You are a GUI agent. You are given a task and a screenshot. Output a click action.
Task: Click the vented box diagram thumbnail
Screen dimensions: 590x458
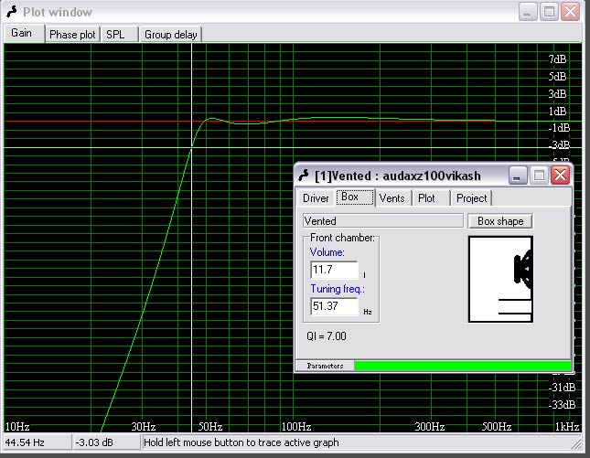pos(500,279)
